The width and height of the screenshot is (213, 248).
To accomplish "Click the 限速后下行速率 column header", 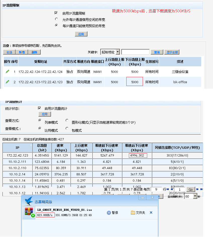I will click(137, 147).
